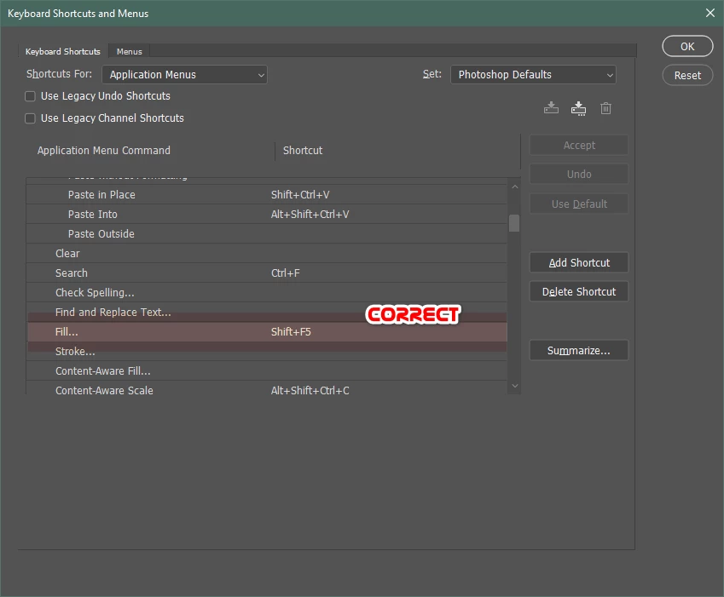
Task: Click the Alt+Shift+Ctrl+C shortcut cell
Action: [x=310, y=390]
